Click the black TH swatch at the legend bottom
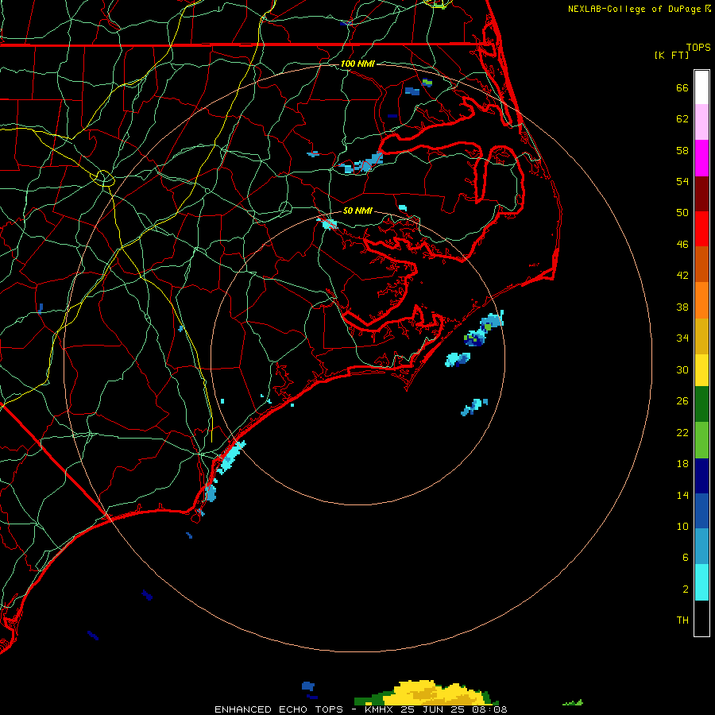Image resolution: width=715 pixels, height=715 pixels. pos(701,618)
